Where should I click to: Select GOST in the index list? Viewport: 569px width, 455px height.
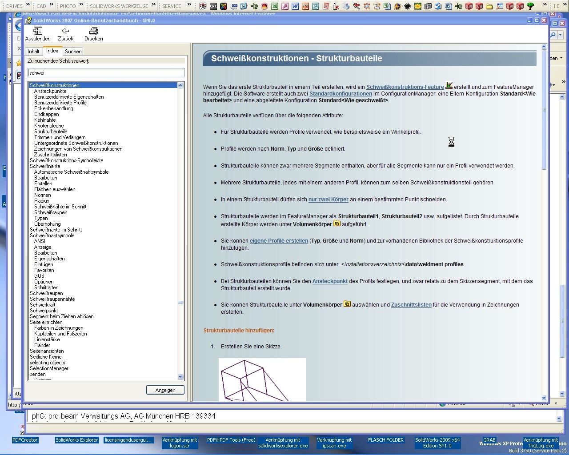pyautogui.click(x=41, y=276)
